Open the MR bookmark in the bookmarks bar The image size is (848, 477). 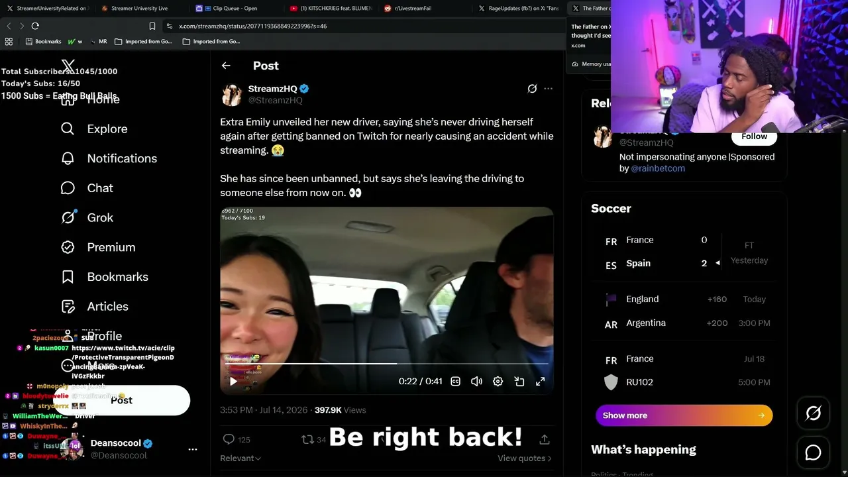coord(97,41)
